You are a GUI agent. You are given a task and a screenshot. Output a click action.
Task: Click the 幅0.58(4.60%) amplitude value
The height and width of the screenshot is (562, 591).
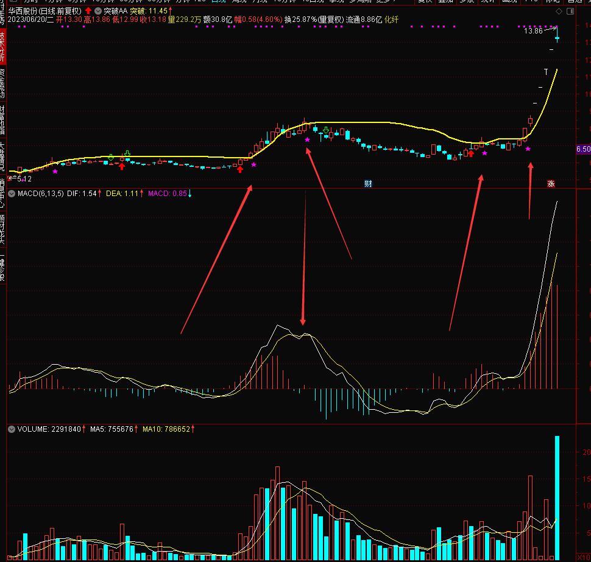pyautogui.click(x=258, y=19)
